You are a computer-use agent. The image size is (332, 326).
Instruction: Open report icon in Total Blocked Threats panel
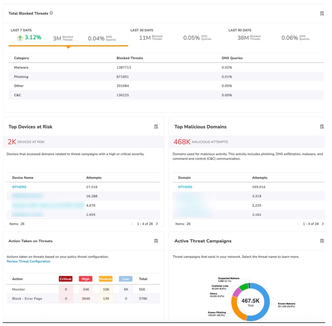click(x=322, y=14)
